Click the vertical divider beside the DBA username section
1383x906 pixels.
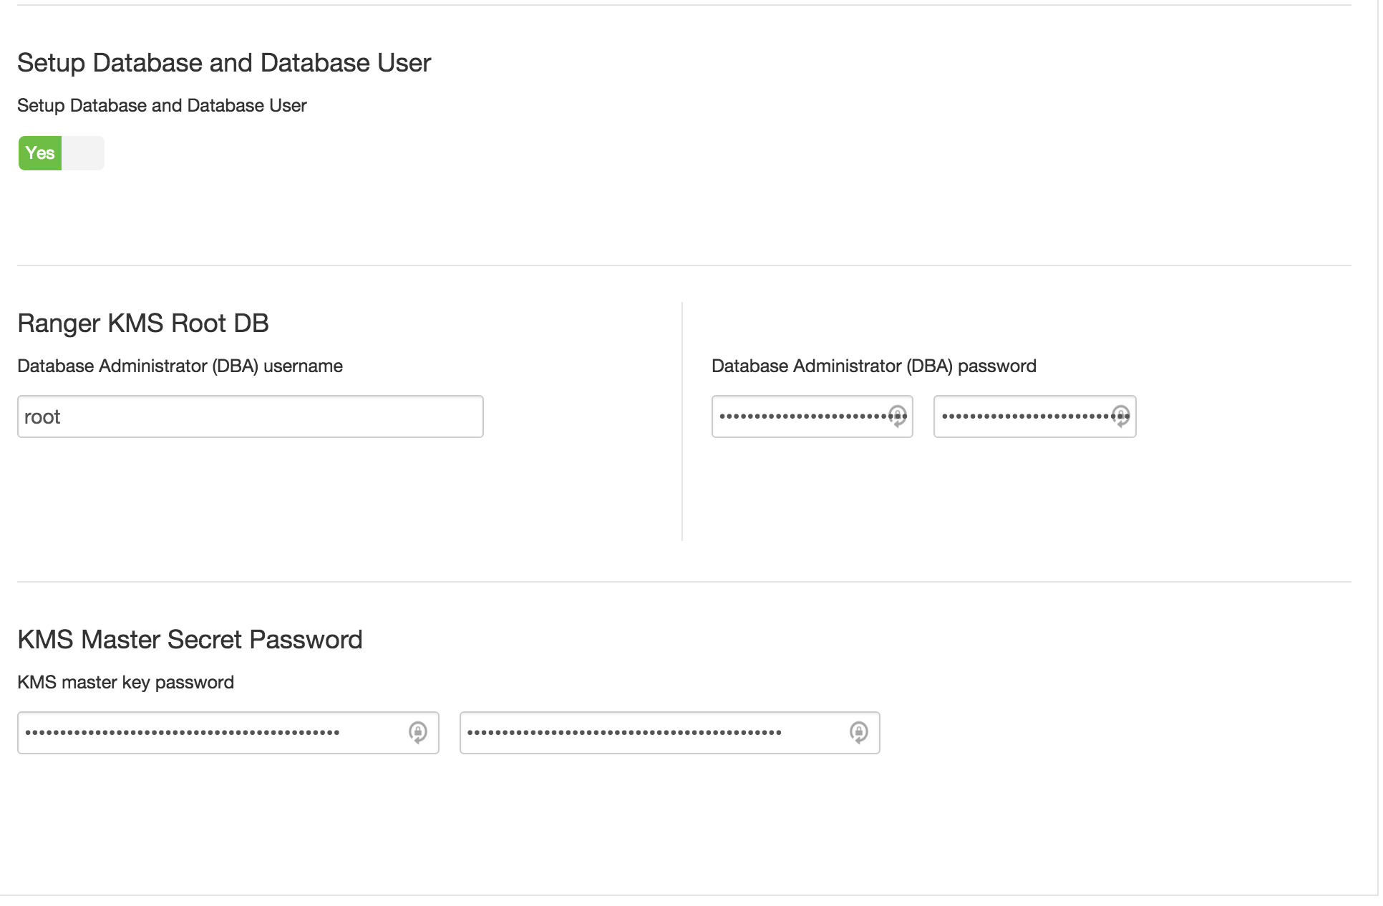tap(682, 422)
